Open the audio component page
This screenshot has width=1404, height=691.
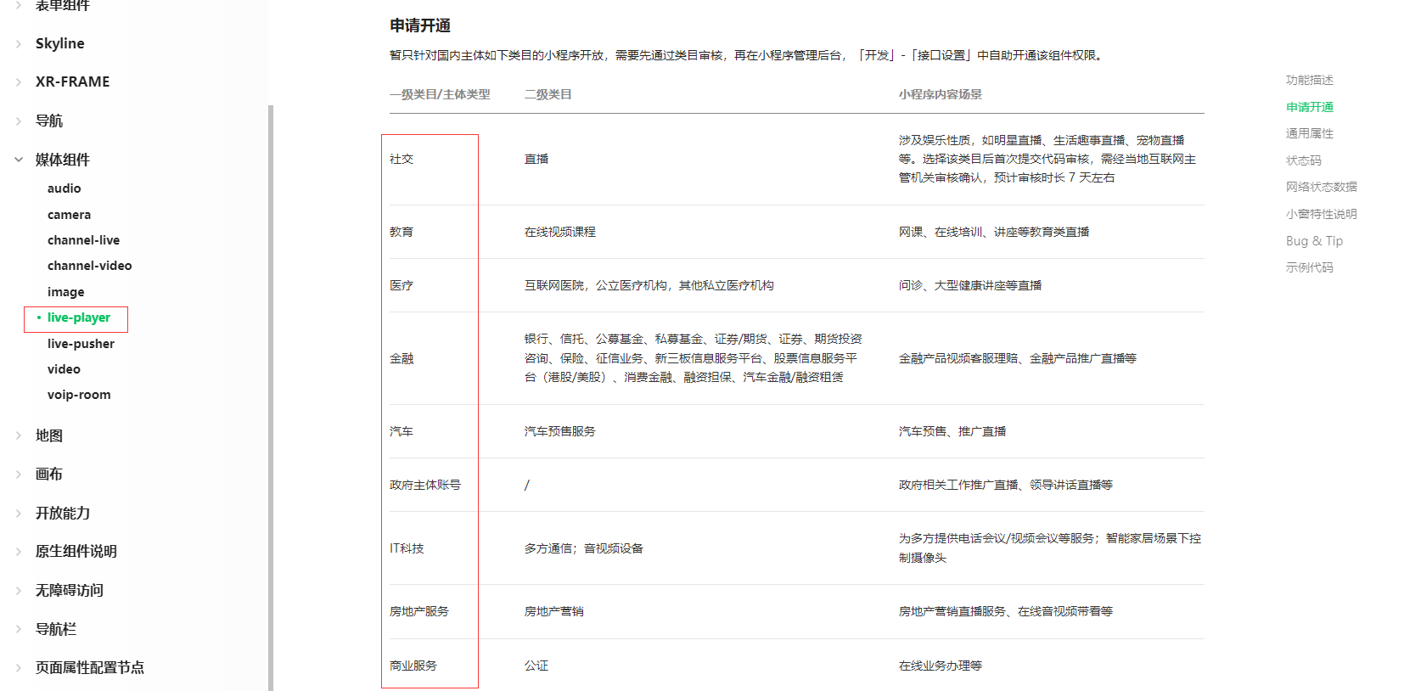[x=65, y=188]
